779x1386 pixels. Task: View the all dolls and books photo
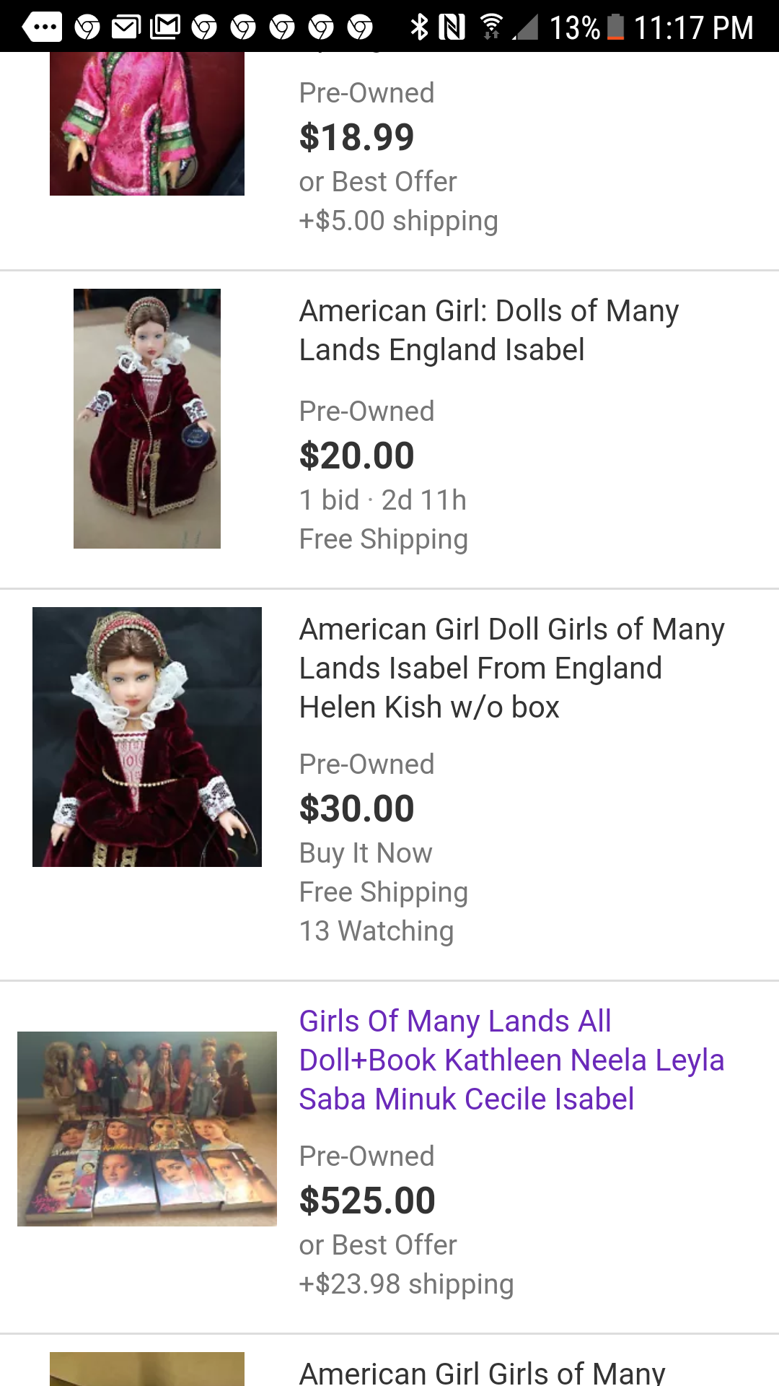click(x=147, y=1128)
